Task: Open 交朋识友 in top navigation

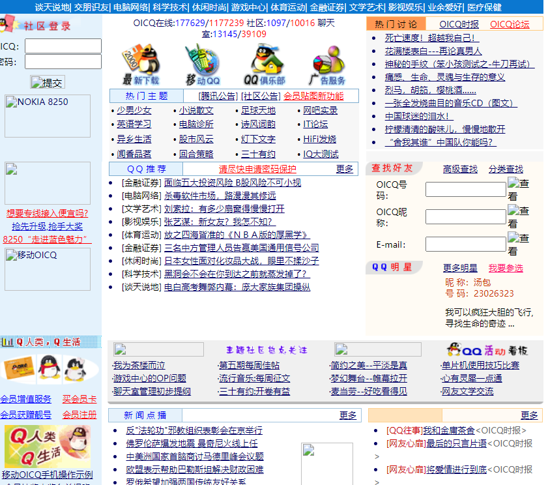Action: click(x=92, y=7)
